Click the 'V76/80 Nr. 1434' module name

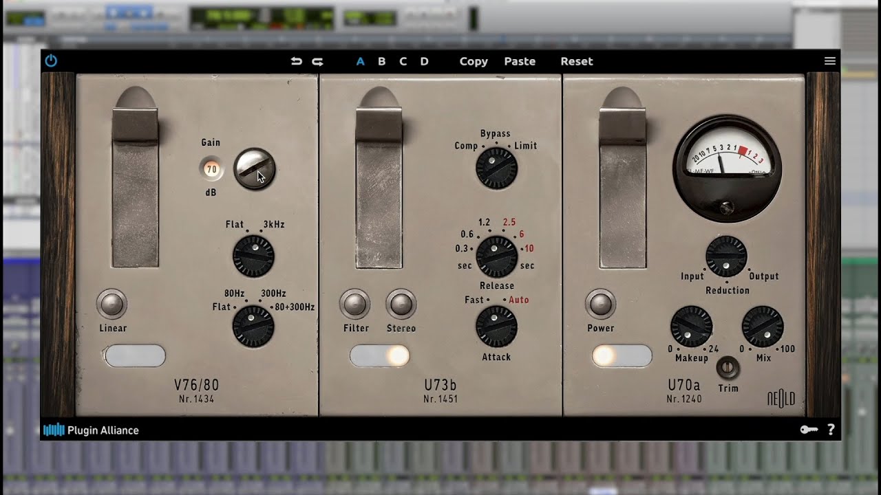tap(196, 390)
